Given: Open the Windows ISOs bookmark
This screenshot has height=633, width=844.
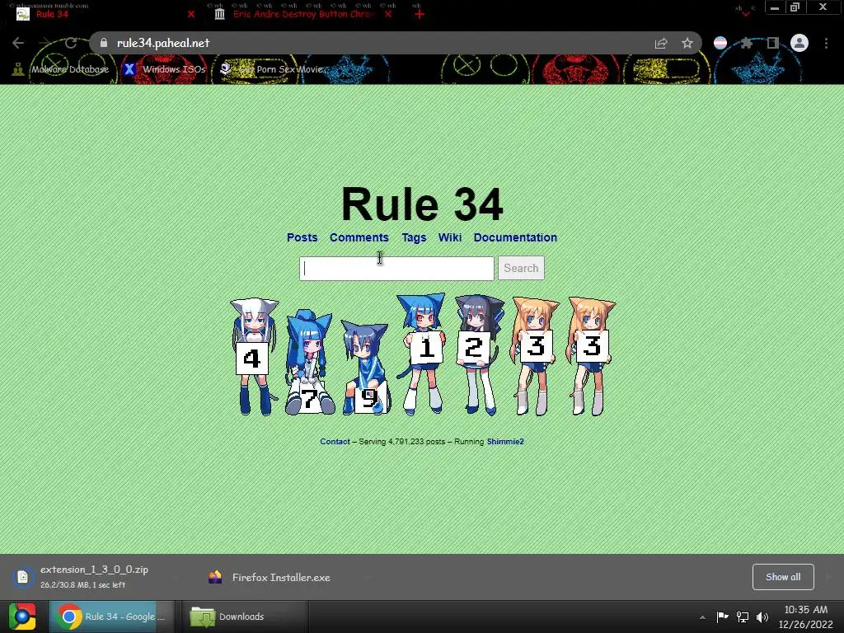Looking at the screenshot, I should 165,69.
